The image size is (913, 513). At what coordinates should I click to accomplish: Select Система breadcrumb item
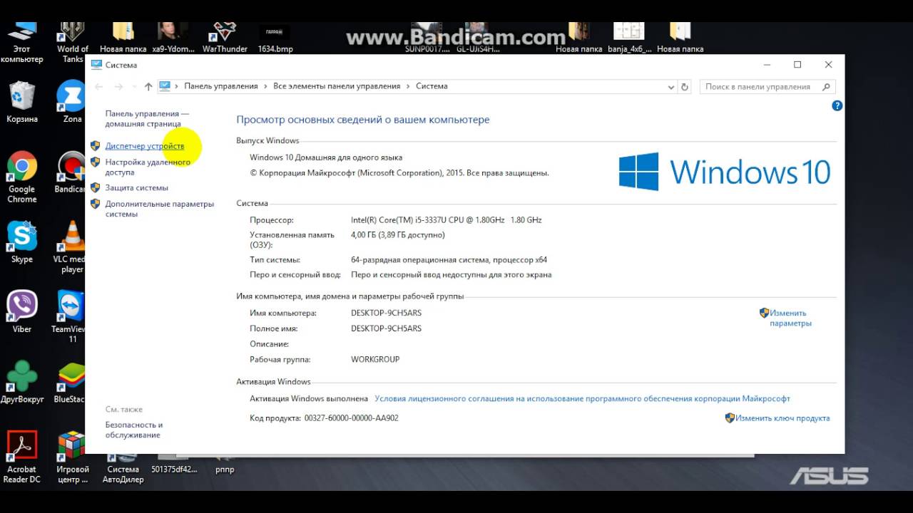tap(432, 86)
